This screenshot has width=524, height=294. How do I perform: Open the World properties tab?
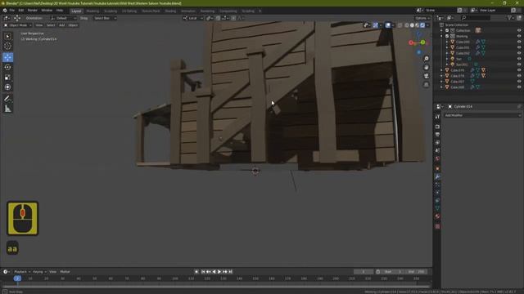437,159
